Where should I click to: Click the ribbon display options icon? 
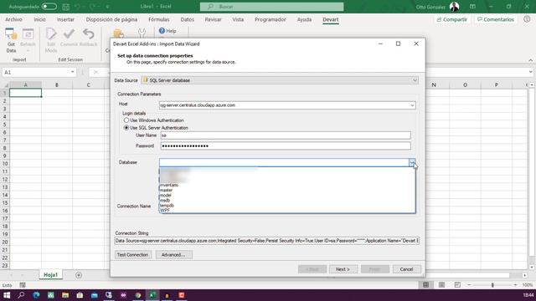472,7
